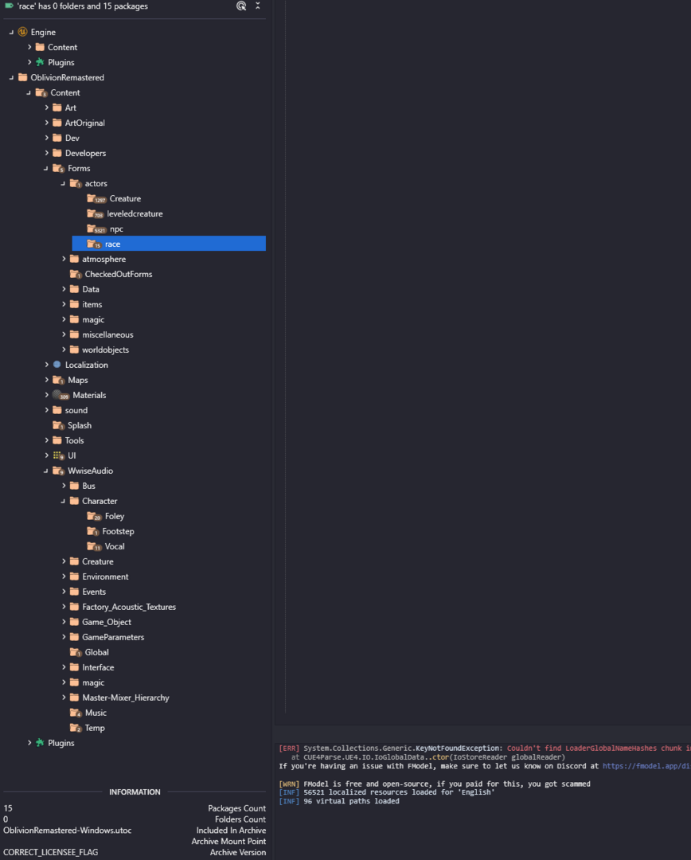This screenshot has width=691, height=860.
Task: Click the Forms folder icon
Action: 59,168
